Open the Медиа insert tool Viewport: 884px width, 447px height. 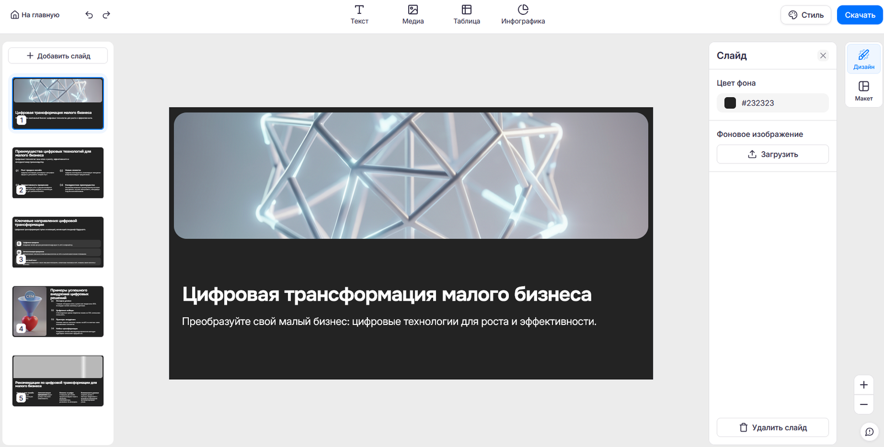[x=413, y=15]
